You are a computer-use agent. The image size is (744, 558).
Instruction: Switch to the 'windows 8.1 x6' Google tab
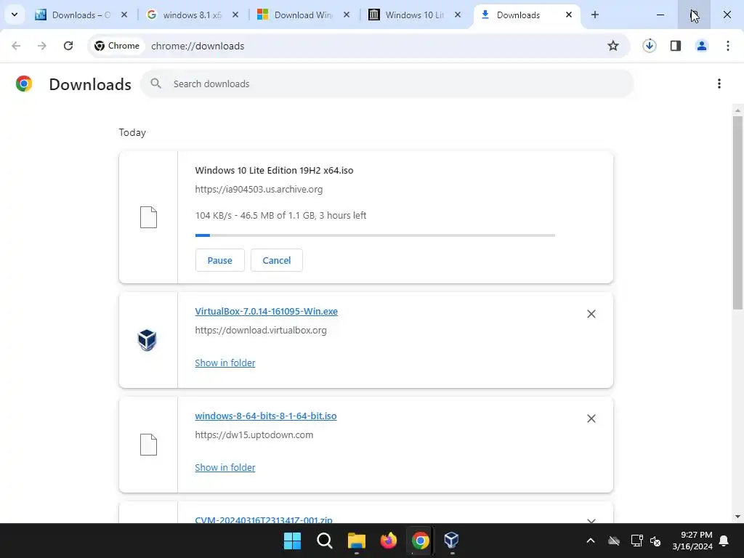pos(191,15)
